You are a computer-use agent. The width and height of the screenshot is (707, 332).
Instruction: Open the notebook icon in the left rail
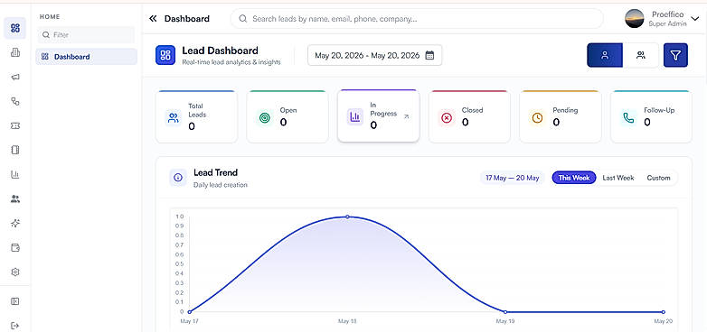point(14,151)
